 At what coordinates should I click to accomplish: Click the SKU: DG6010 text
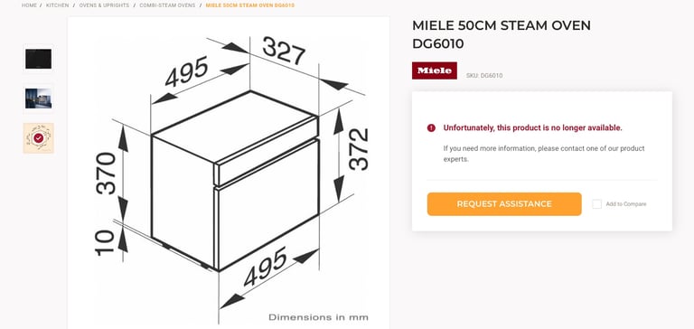coord(484,76)
